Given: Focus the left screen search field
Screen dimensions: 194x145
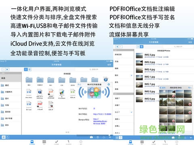Looking at the screenshot, I should [x=94, y=69].
